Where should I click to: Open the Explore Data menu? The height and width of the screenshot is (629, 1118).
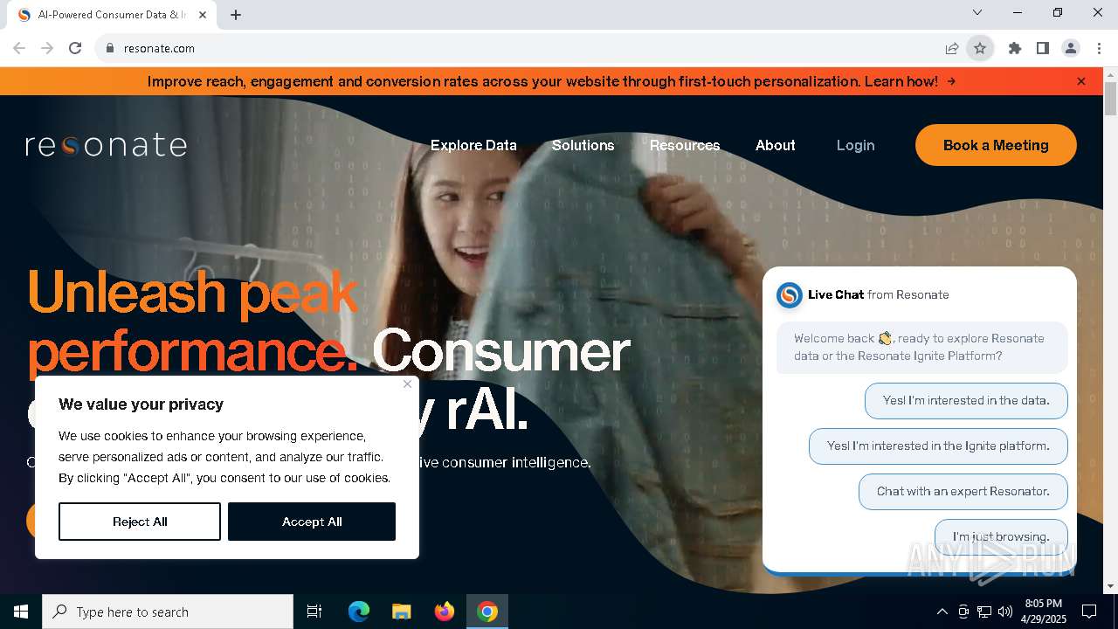pyautogui.click(x=473, y=145)
